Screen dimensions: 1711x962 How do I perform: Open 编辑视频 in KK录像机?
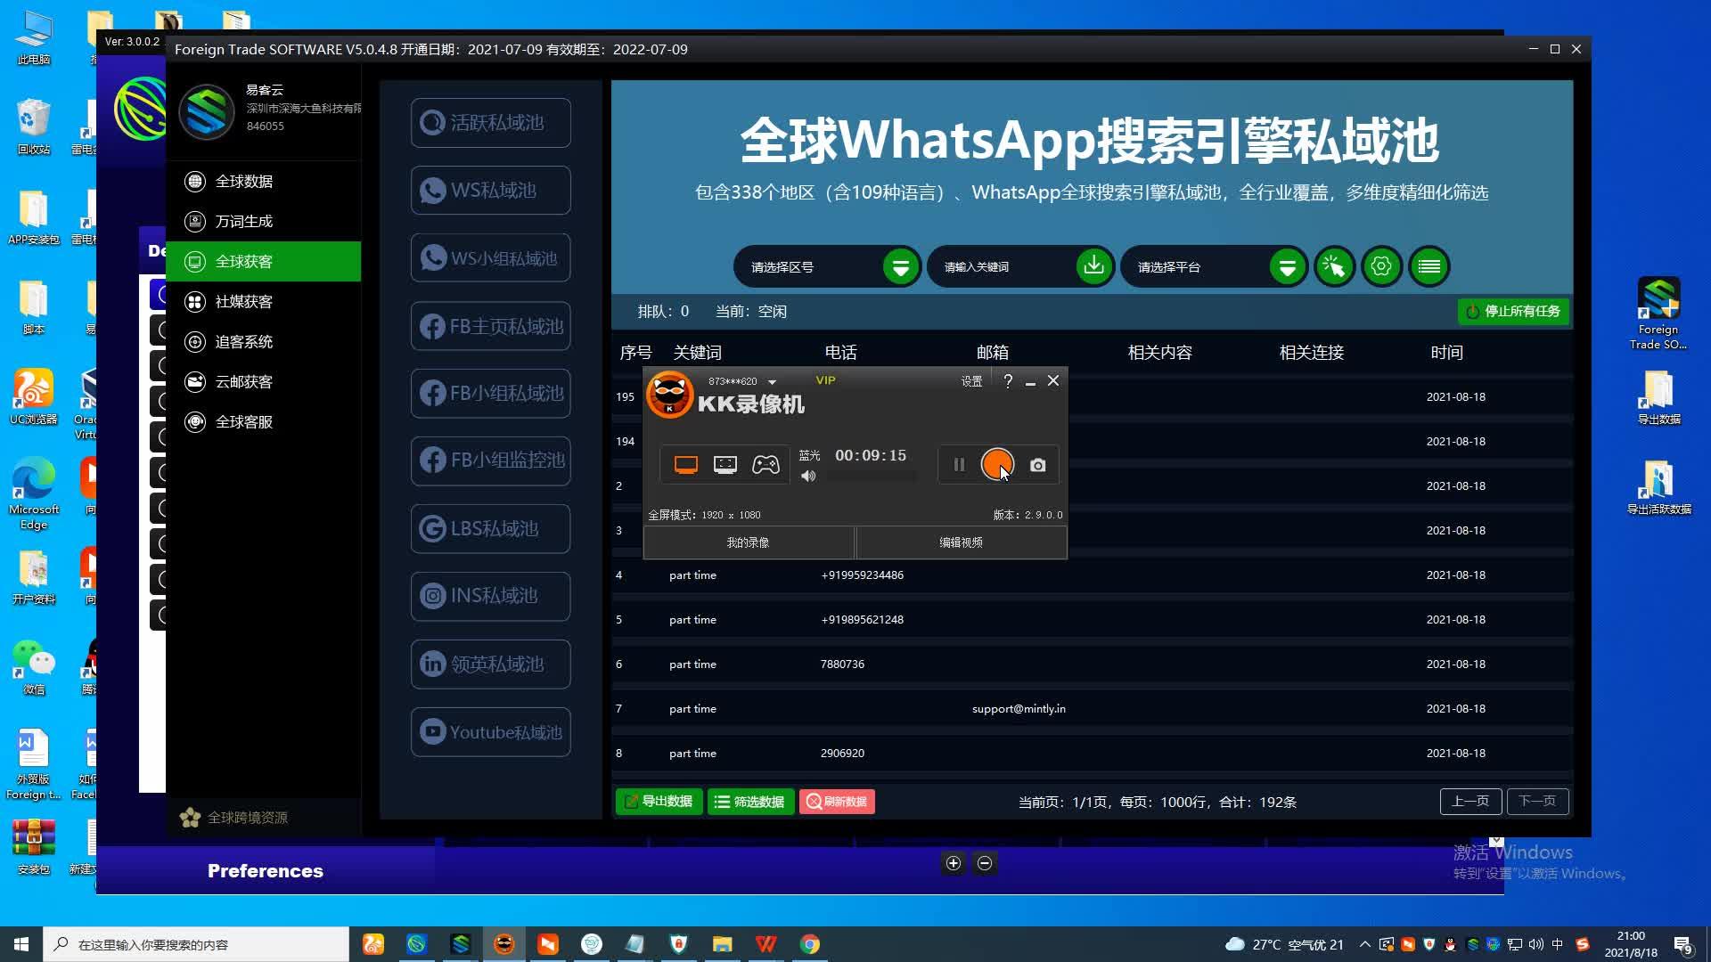(x=961, y=542)
